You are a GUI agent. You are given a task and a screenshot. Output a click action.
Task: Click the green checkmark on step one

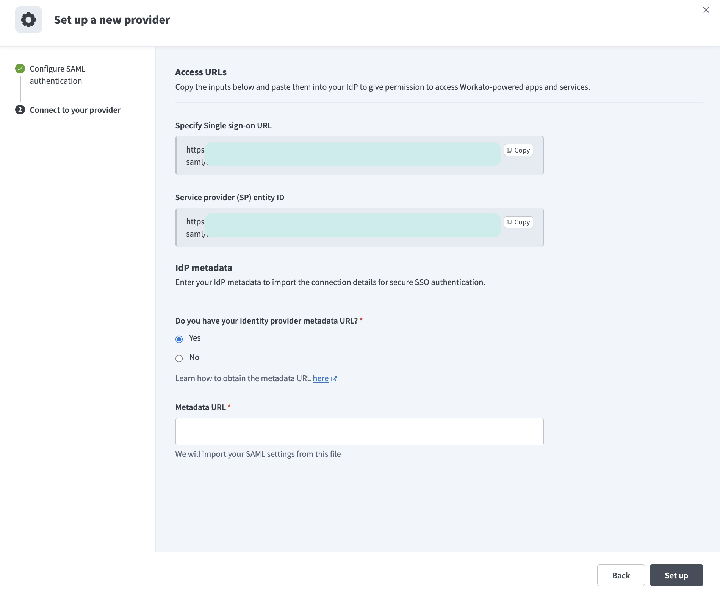[20, 69]
